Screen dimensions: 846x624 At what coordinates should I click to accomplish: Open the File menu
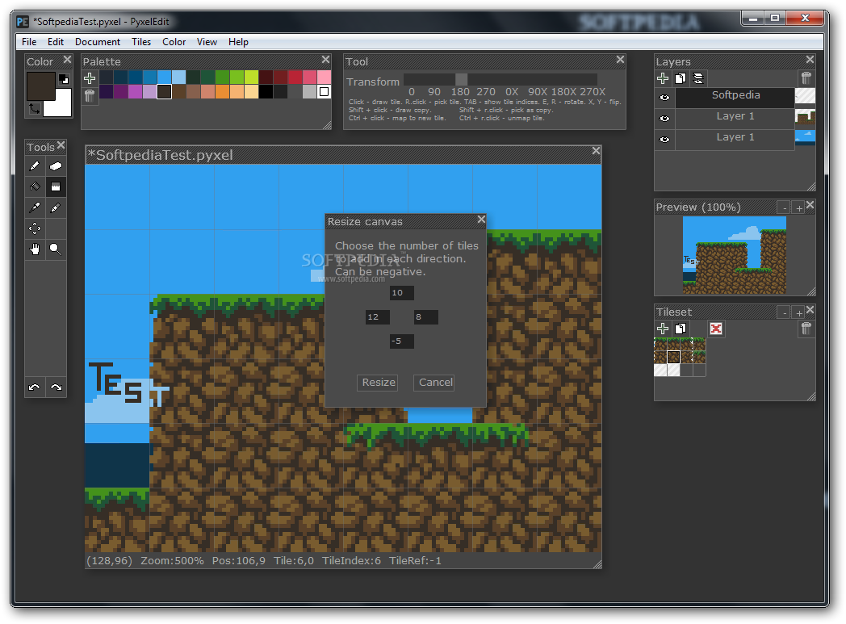point(29,41)
